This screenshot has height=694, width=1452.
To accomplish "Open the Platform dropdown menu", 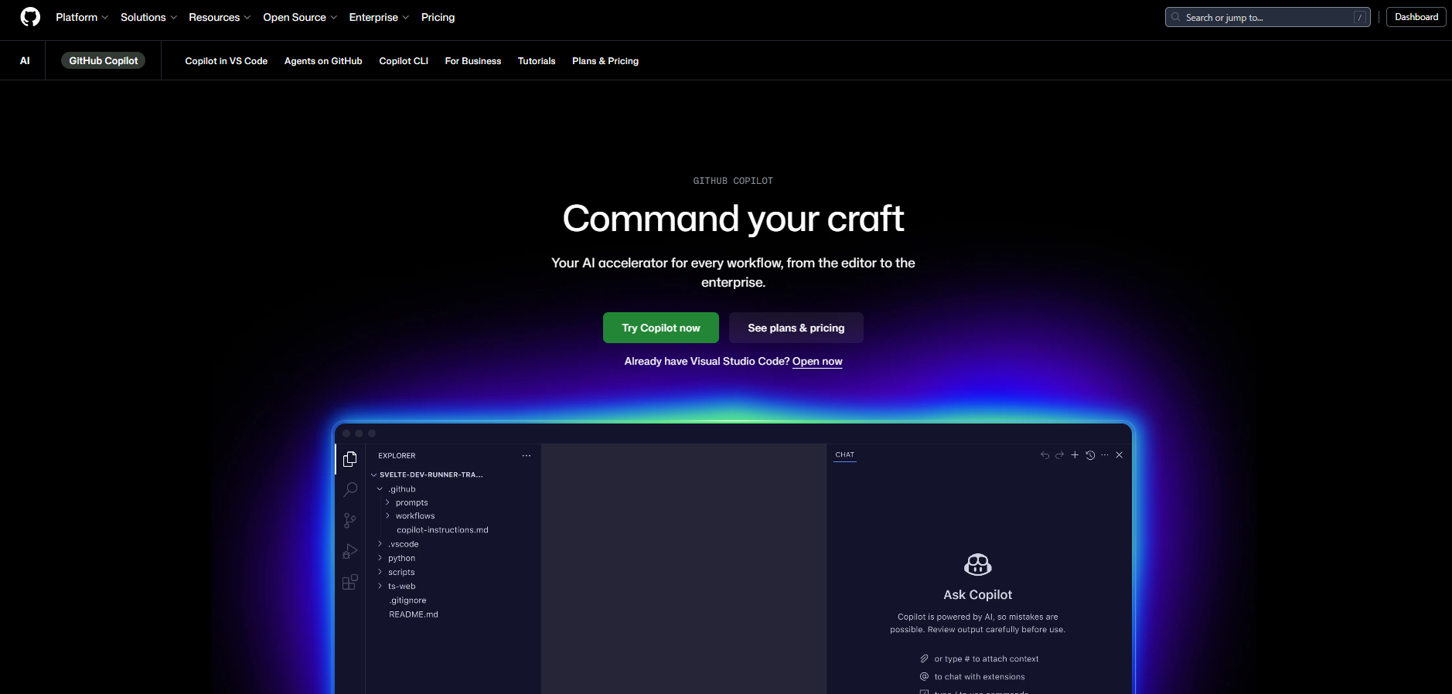I will [x=82, y=17].
